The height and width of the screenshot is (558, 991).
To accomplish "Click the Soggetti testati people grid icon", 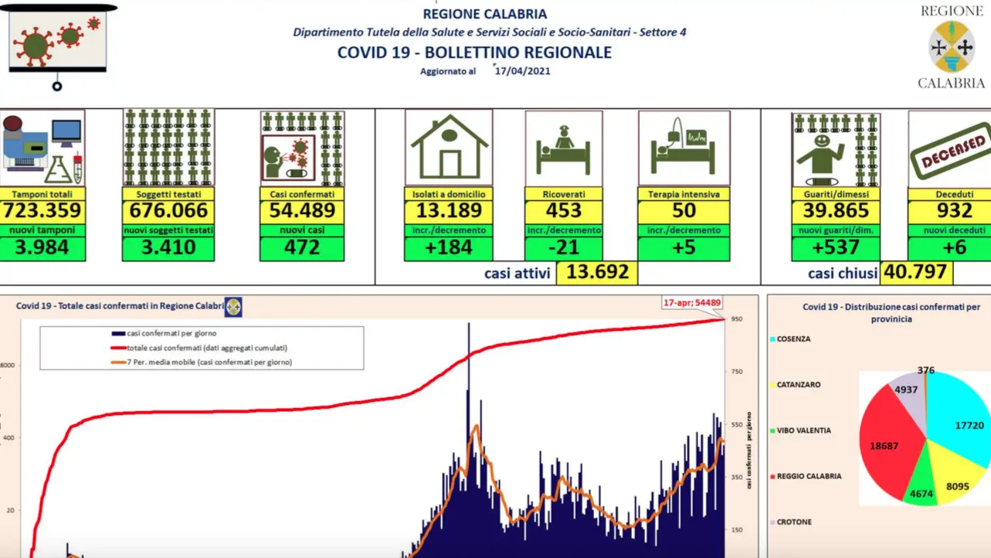I will (168, 148).
